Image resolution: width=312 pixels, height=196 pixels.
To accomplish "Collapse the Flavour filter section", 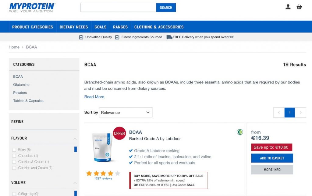I will pyautogui.click(x=75, y=139).
